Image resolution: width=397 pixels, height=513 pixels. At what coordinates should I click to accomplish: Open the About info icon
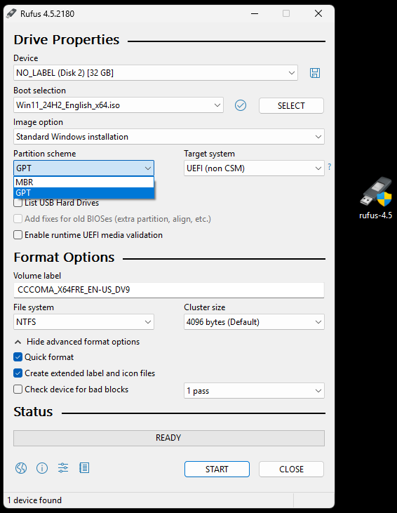point(42,468)
